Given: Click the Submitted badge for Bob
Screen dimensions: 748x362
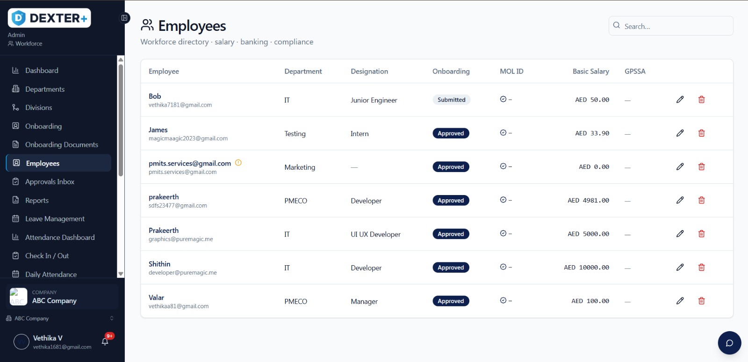Looking at the screenshot, I should point(451,100).
